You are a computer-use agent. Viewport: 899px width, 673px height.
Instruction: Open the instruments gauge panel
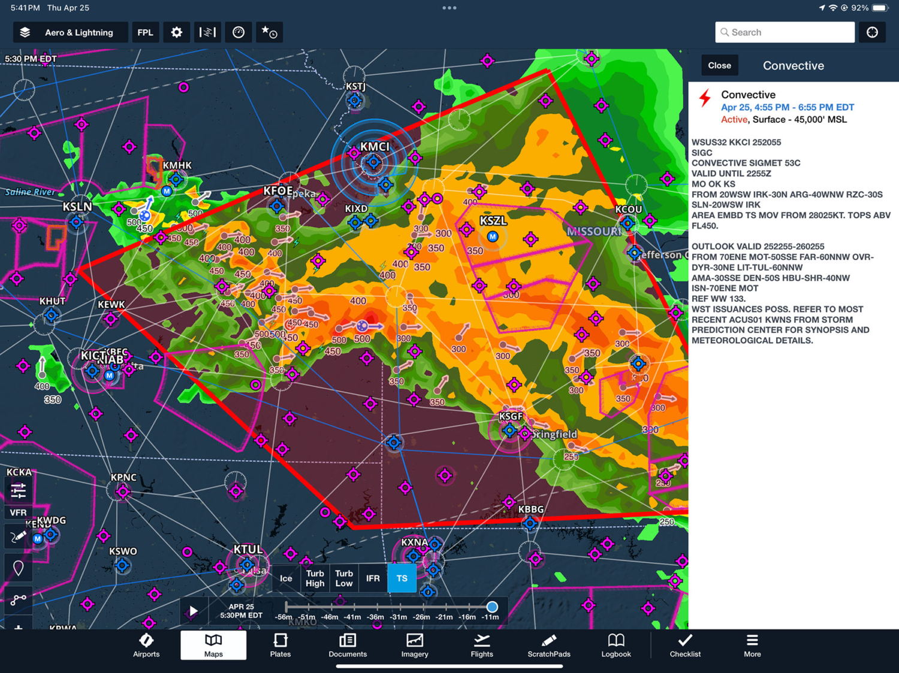[x=239, y=32]
